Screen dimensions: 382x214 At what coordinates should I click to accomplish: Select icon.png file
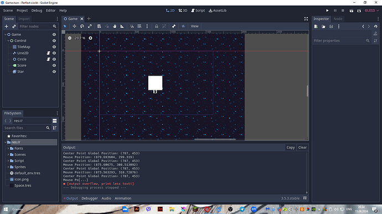pyautogui.click(x=21, y=179)
